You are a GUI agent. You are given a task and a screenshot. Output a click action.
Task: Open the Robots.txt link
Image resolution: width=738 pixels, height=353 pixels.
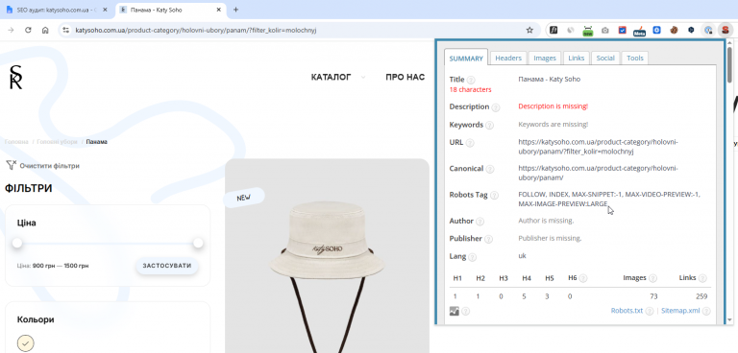coord(627,311)
